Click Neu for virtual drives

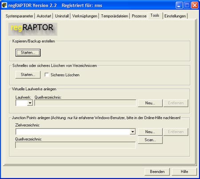coord(150,103)
